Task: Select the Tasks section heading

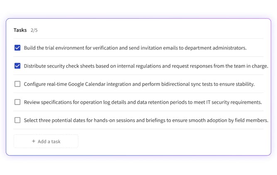Action: tap(20, 30)
